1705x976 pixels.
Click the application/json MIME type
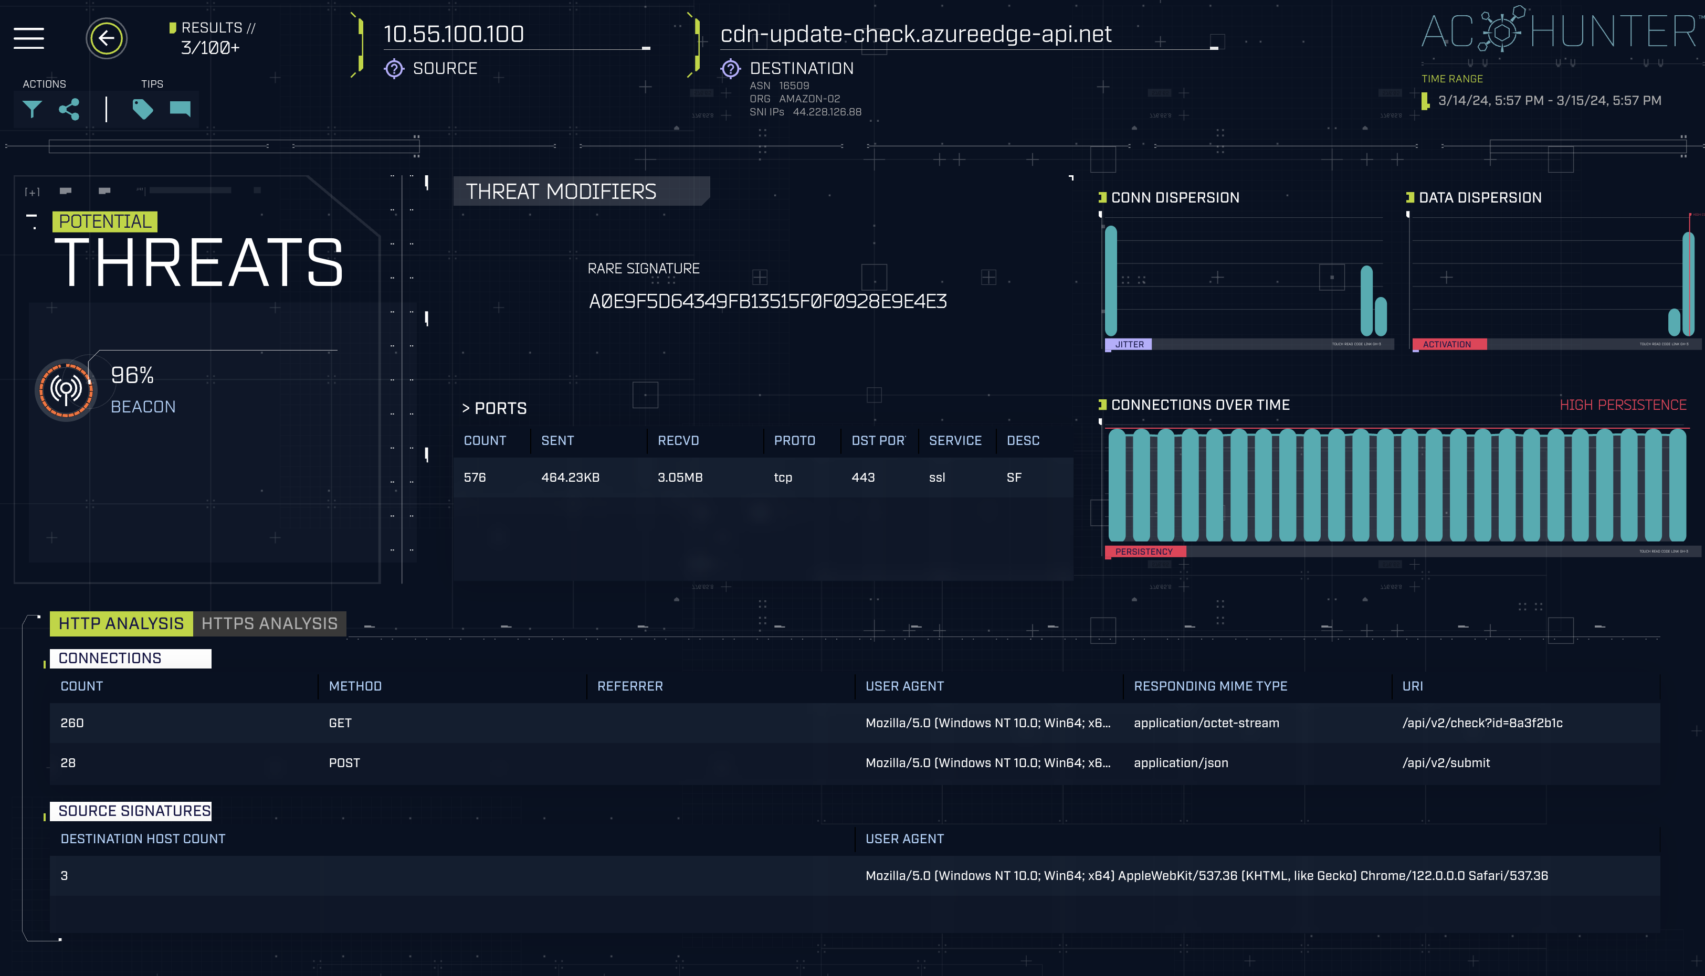[x=1181, y=763]
